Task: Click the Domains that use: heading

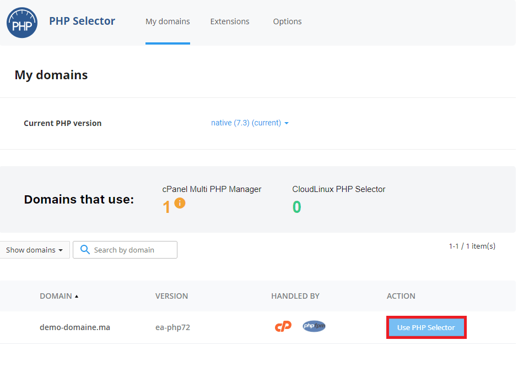Action: pyautogui.click(x=79, y=200)
